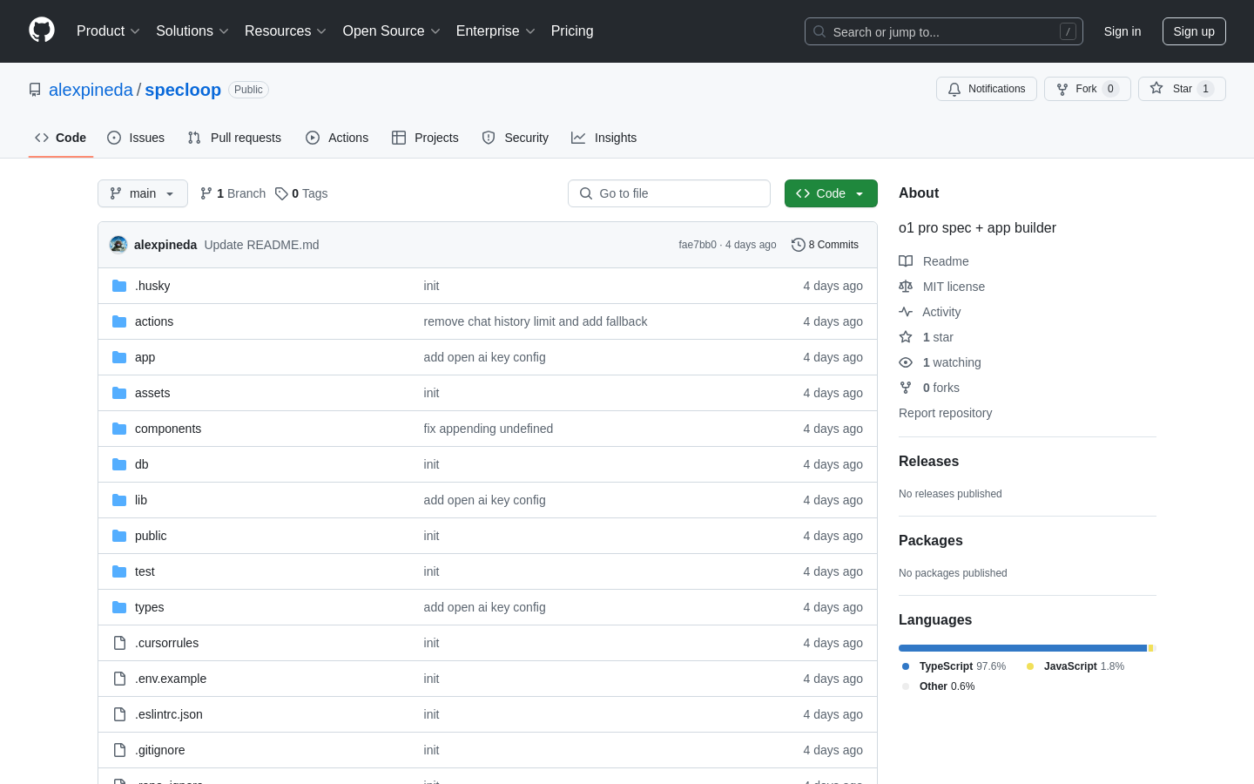Open the Readme link in About
This screenshot has height=784, width=1254.
pos(934,261)
